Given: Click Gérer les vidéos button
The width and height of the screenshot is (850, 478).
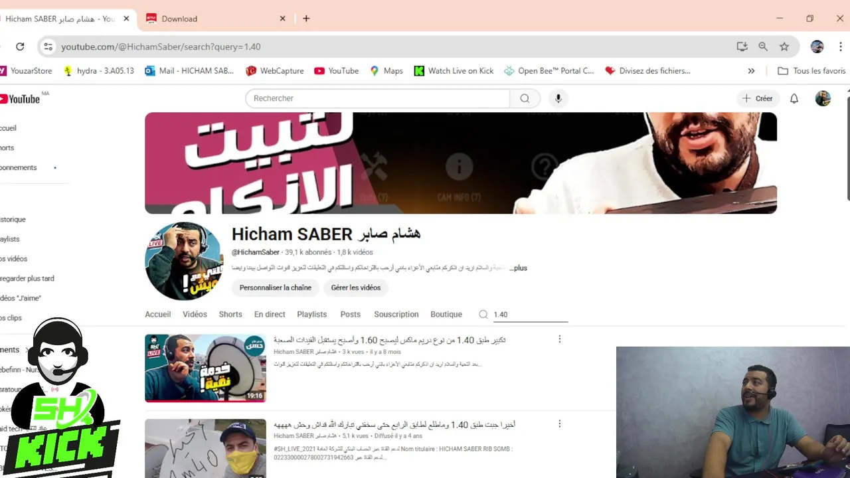Looking at the screenshot, I should [x=356, y=287].
